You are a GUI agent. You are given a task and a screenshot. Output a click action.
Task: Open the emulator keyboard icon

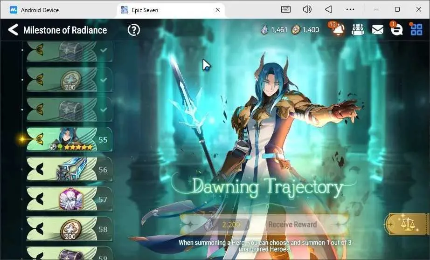pyautogui.click(x=286, y=9)
